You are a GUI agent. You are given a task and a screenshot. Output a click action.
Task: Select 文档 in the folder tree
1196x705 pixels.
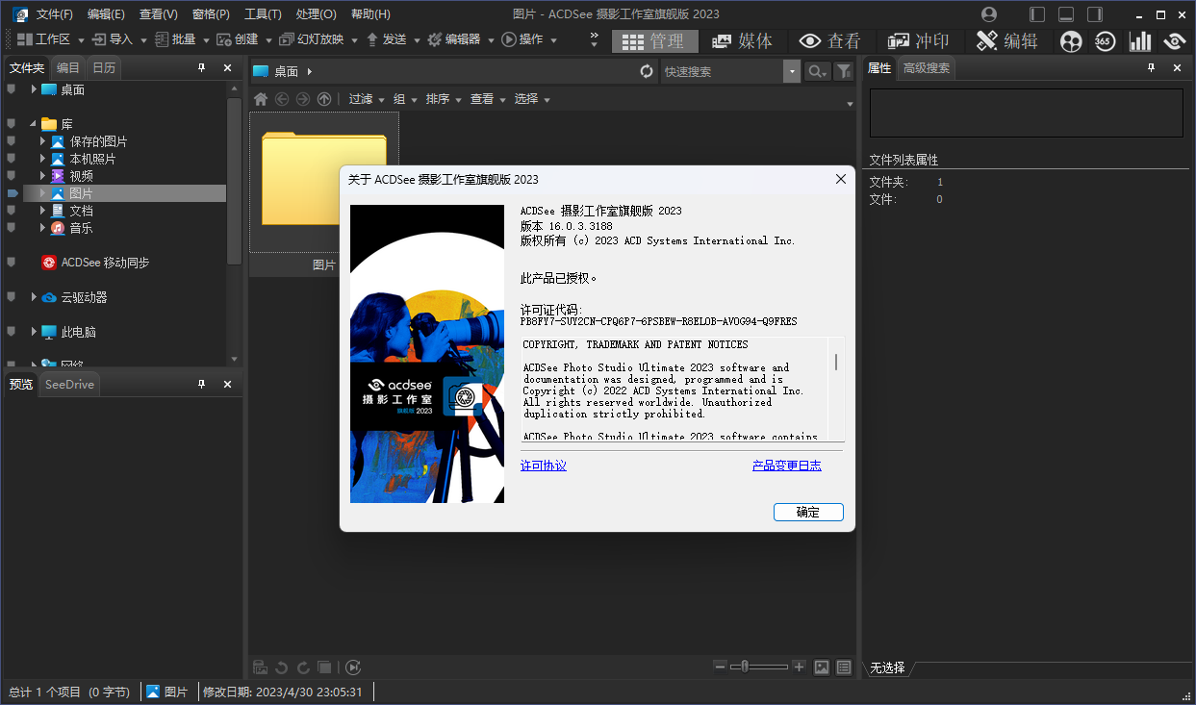coord(81,211)
